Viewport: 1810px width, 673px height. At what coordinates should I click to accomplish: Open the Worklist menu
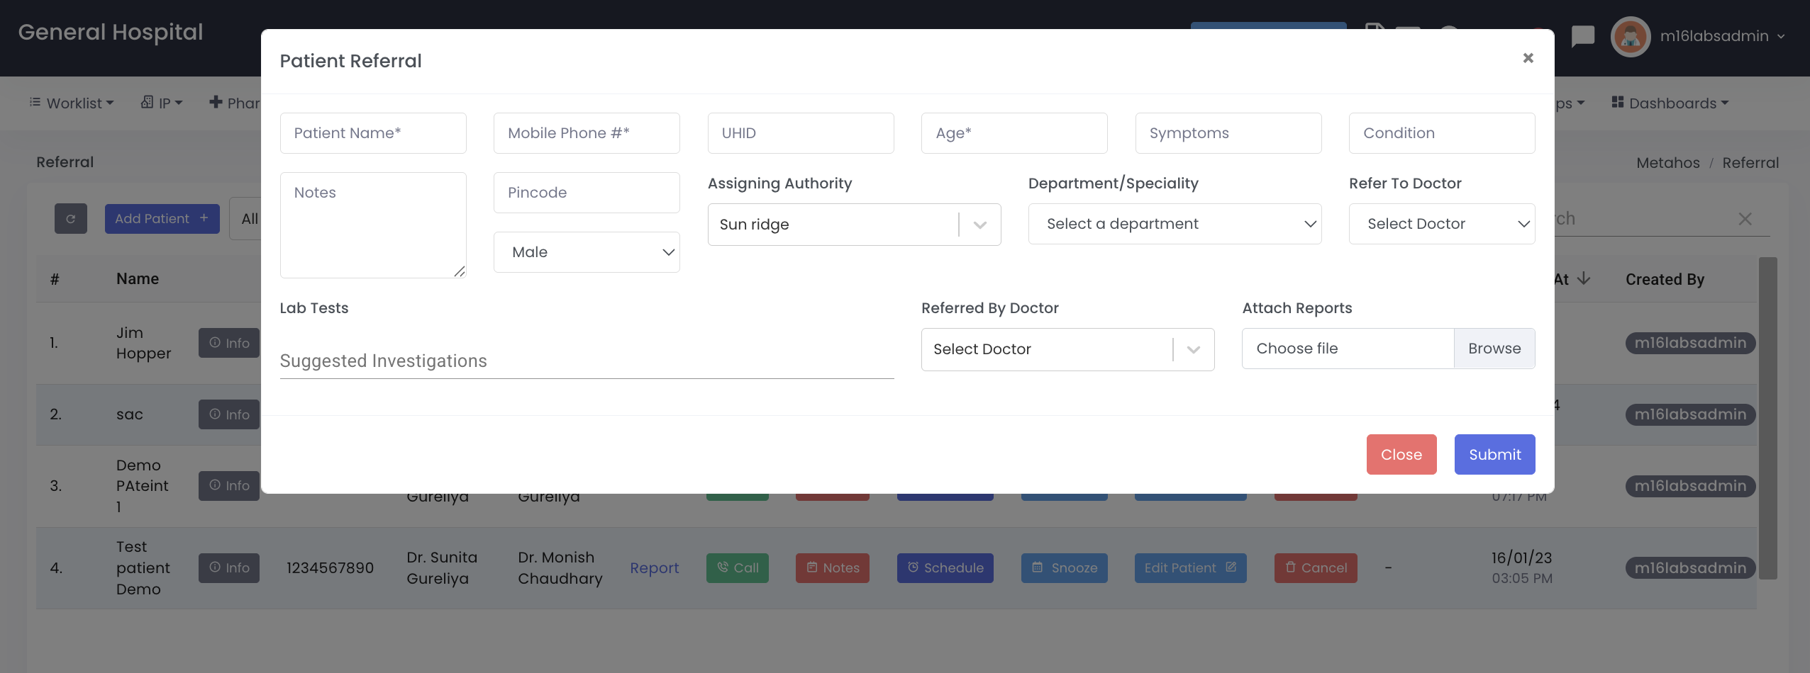point(72,103)
